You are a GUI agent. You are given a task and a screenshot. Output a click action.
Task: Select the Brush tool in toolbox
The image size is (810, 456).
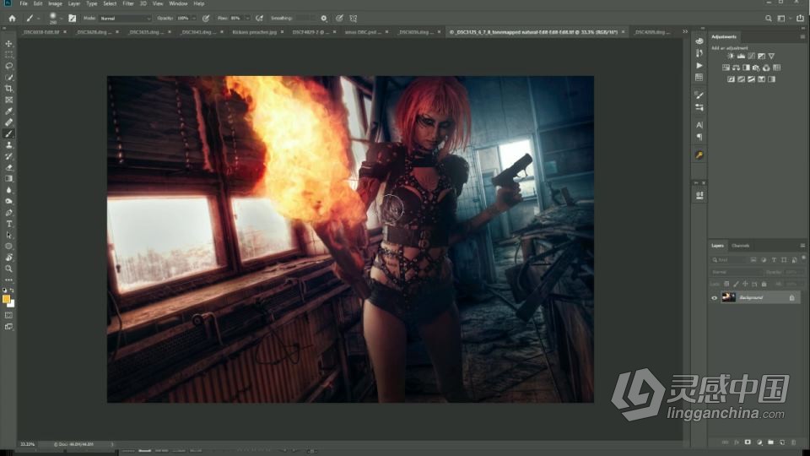pyautogui.click(x=8, y=133)
